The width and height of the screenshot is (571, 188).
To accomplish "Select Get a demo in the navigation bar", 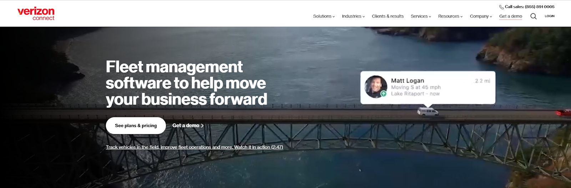I will point(511,16).
